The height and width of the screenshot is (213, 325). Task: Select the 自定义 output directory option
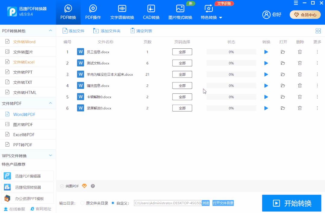[113, 203]
